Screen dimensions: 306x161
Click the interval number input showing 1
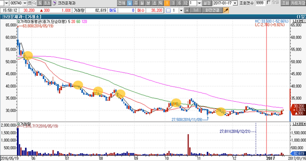click(x=193, y=3)
